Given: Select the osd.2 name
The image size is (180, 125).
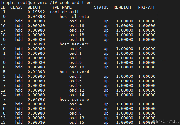Looking at the screenshot, I should 76,58.
